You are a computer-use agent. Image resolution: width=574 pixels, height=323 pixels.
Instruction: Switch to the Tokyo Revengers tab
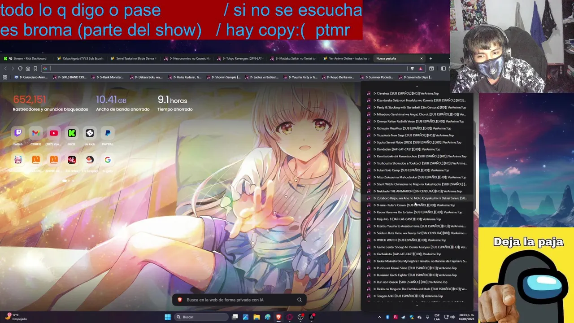click(240, 58)
